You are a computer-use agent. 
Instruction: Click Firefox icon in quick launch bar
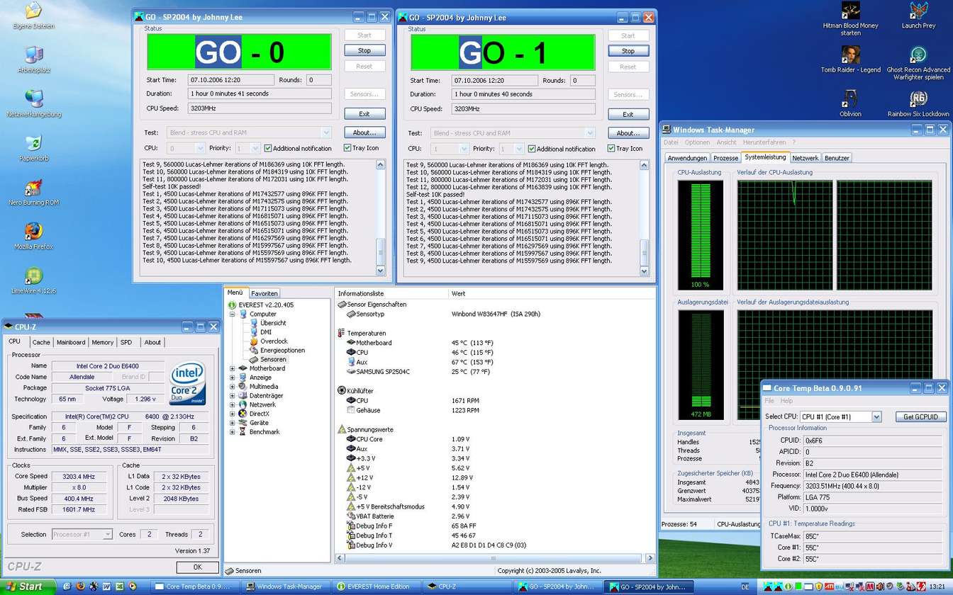[x=80, y=586]
